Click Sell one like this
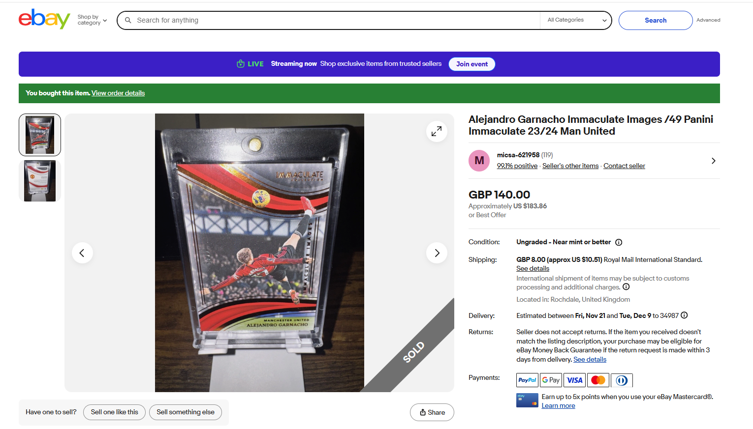753x429 pixels. coord(114,412)
